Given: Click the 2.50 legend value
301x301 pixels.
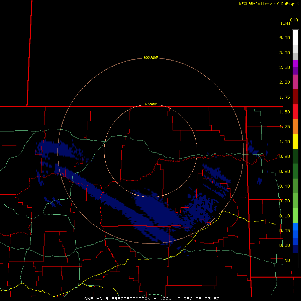Looking at the screenshot, I should pos(285,67).
